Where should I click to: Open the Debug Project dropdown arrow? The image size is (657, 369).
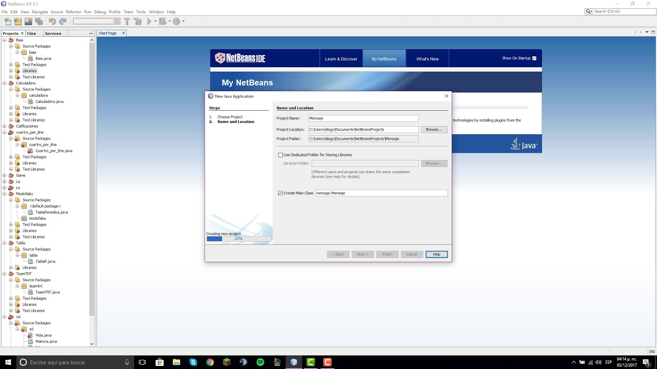coord(169,22)
